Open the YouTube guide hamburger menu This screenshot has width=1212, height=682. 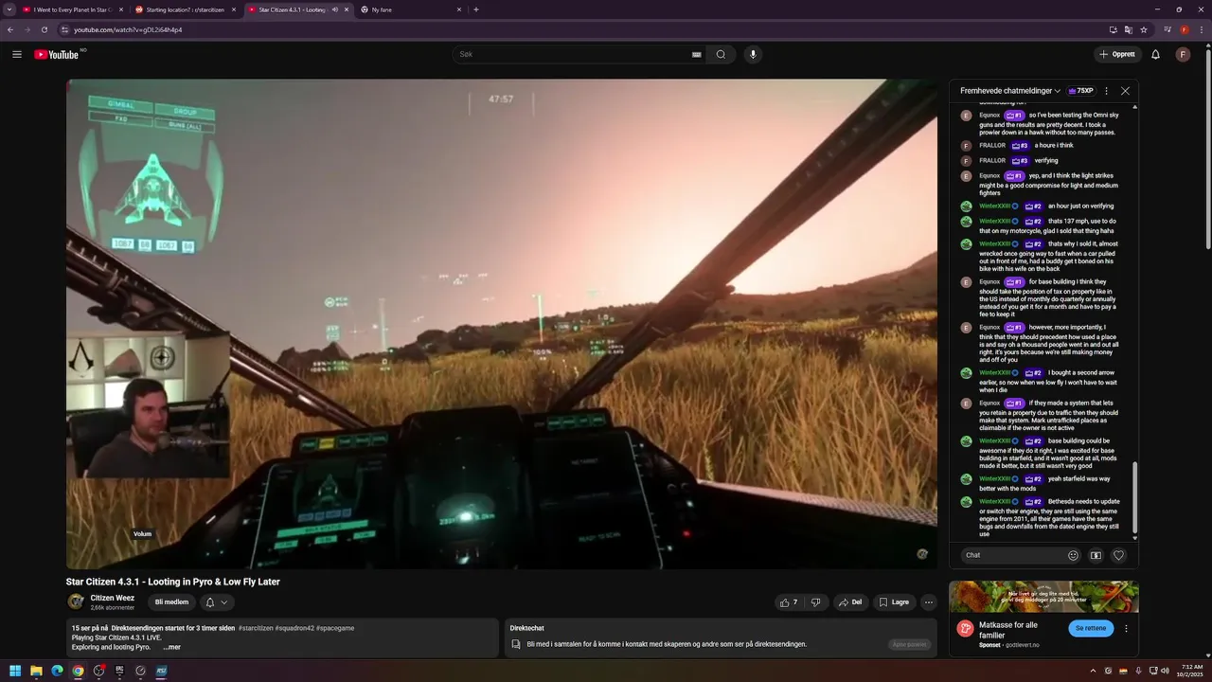tap(17, 54)
